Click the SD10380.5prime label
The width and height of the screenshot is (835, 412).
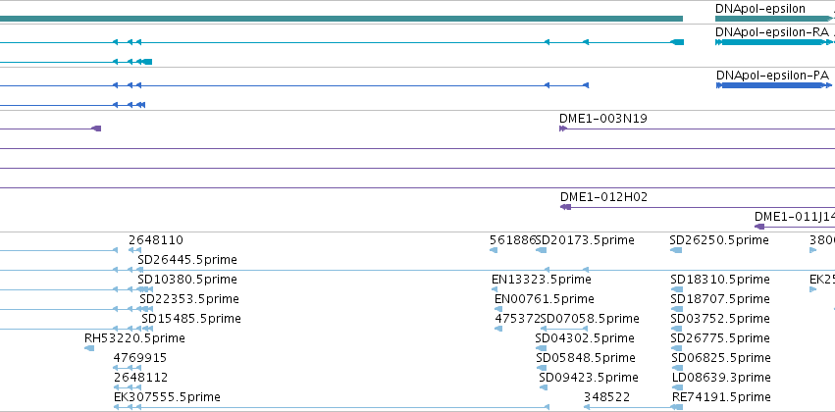(x=186, y=280)
